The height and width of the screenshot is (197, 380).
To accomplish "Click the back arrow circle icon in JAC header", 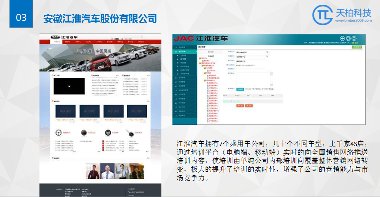I will (x=343, y=38).
